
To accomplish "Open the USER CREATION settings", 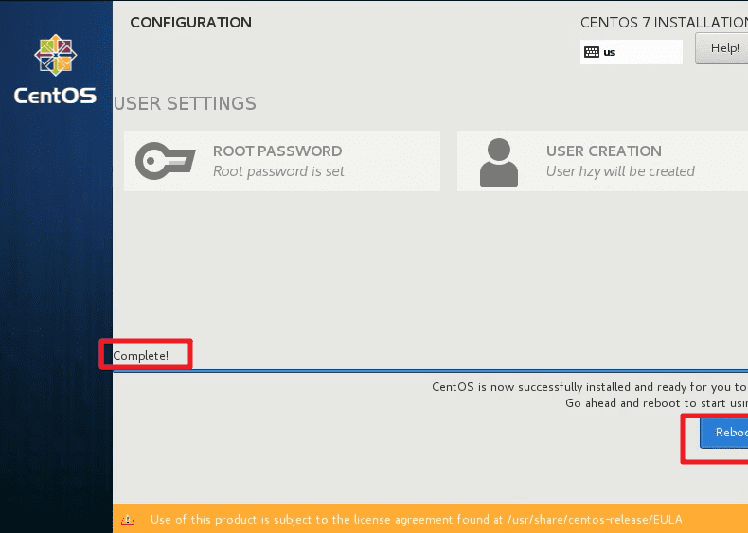I will [x=602, y=161].
